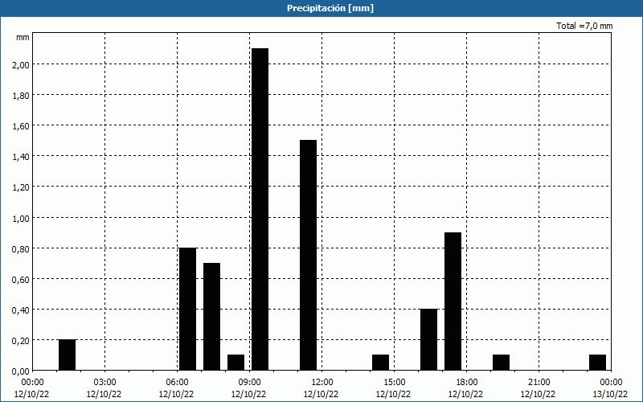The height and width of the screenshot is (402, 643).
Task: Click the 0,70 mm bar between 07:00 and 08:00
Action: coord(211,317)
